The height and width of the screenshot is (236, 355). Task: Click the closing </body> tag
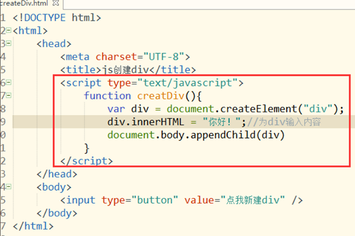point(57,213)
